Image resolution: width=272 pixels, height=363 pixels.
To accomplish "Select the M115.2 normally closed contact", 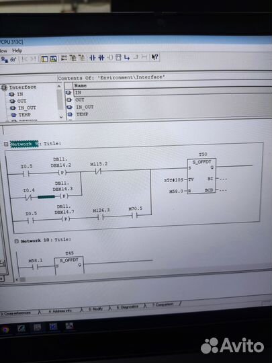I will click(x=99, y=171).
